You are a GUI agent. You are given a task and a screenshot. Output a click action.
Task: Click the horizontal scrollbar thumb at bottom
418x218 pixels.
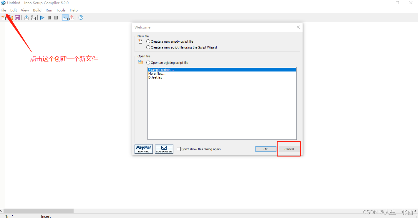[x=39, y=211]
